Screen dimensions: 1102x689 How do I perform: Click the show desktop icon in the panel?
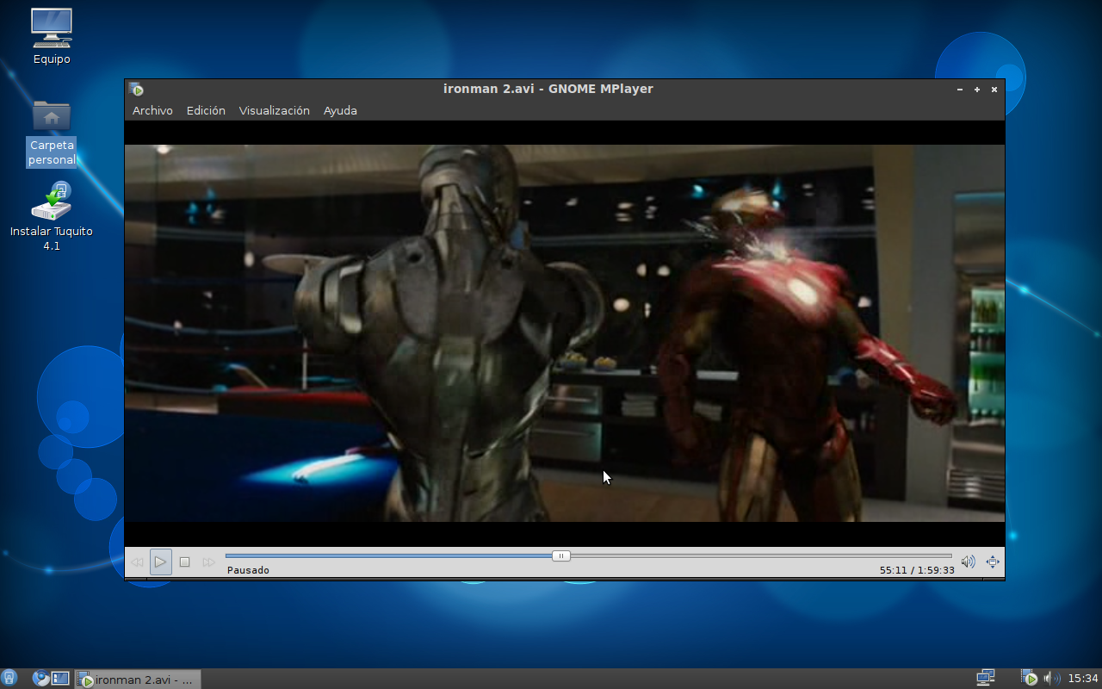[60, 678]
